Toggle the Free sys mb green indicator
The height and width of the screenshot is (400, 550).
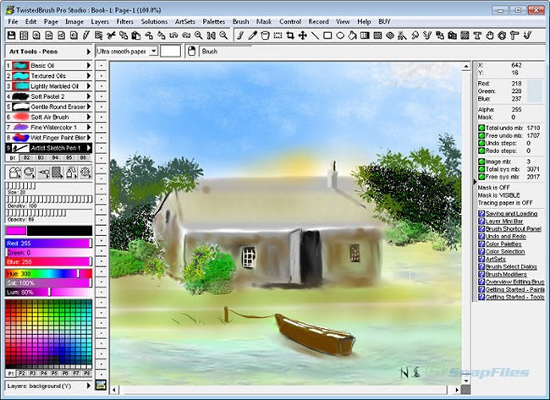coord(481,177)
